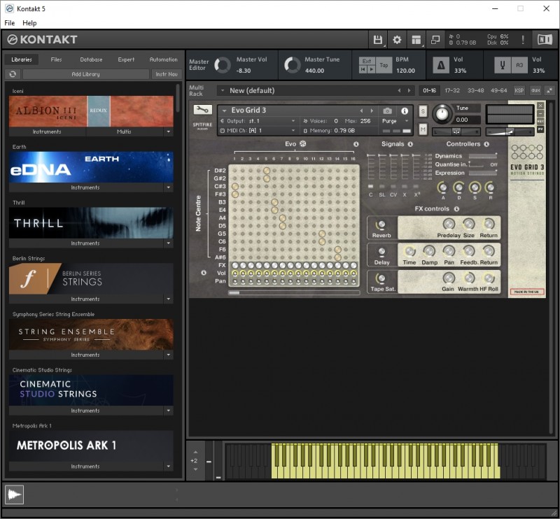Image resolution: width=560 pixels, height=519 pixels.
Task: Click the Evo Grid 3 camera snapshot icon
Action: 388,111
